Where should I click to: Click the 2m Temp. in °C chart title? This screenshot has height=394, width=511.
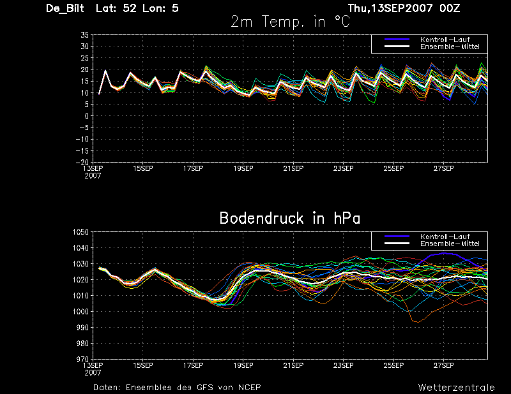pyautogui.click(x=291, y=22)
